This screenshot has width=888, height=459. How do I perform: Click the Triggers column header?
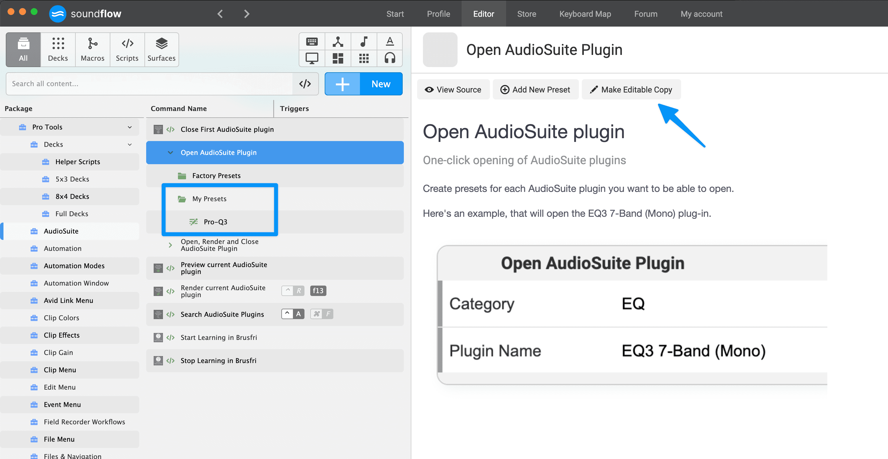click(x=294, y=109)
